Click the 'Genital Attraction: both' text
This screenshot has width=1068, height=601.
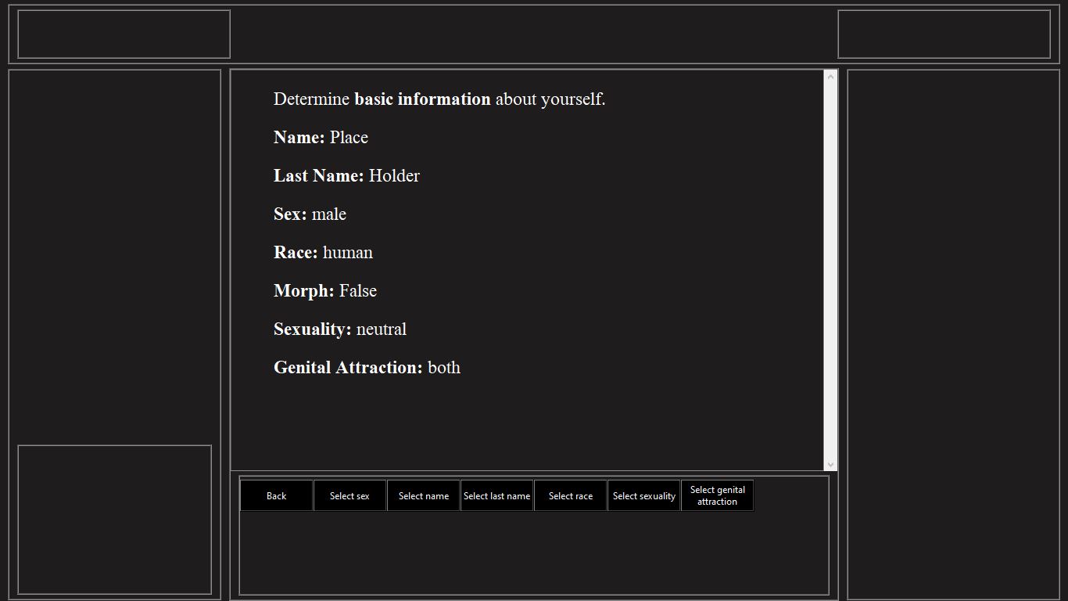(367, 368)
